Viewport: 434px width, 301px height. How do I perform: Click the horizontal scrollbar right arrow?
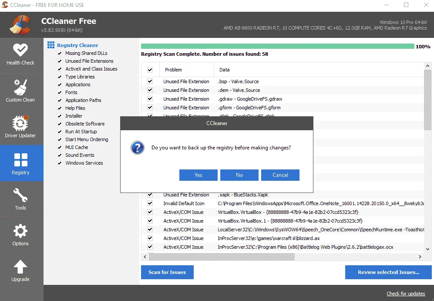(x=420, y=257)
